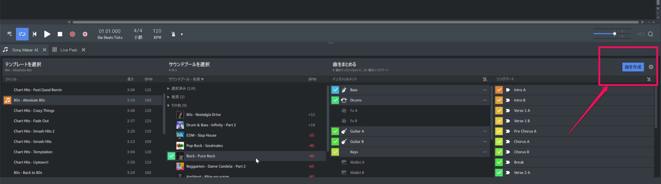The width and height of the screenshot is (661, 184).
Task: Select Chart Hits - Temptation template
Action: click(83, 152)
